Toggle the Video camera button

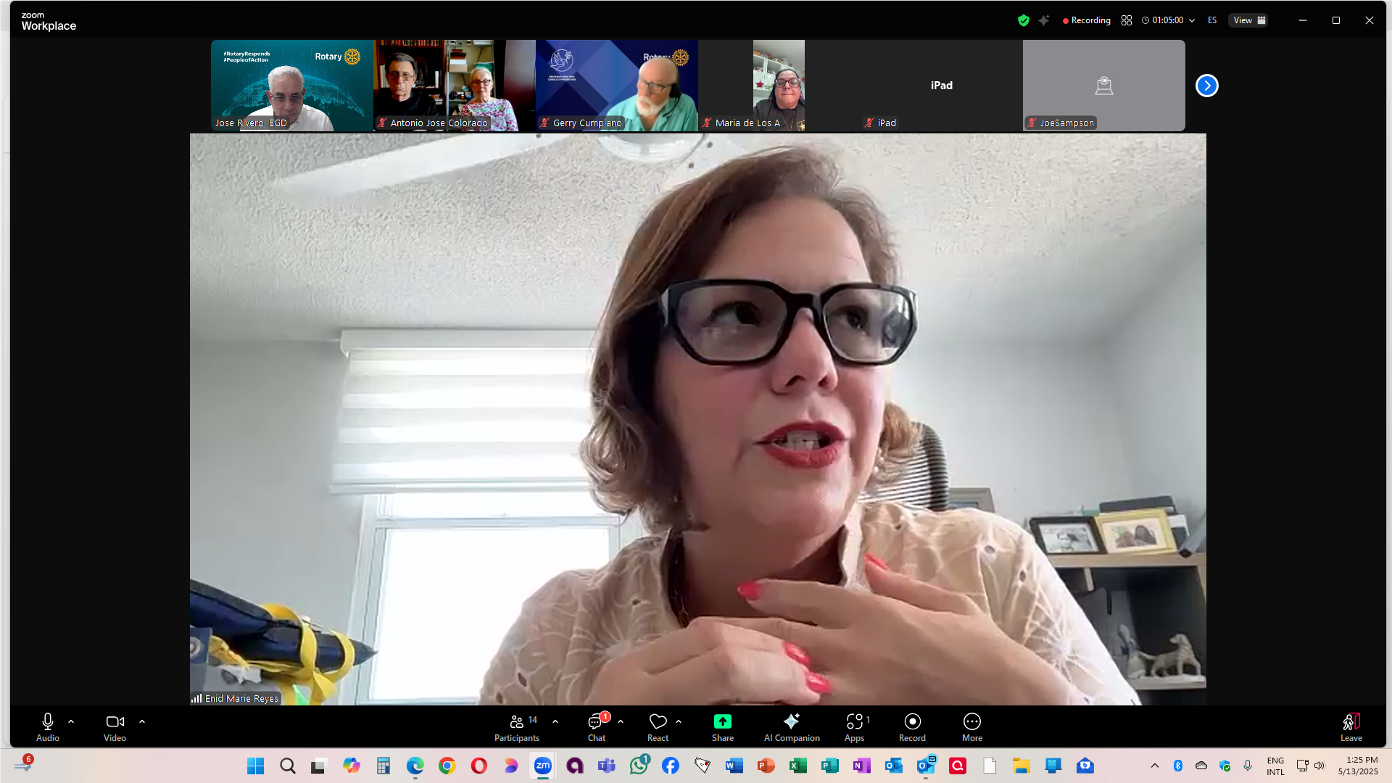[115, 726]
